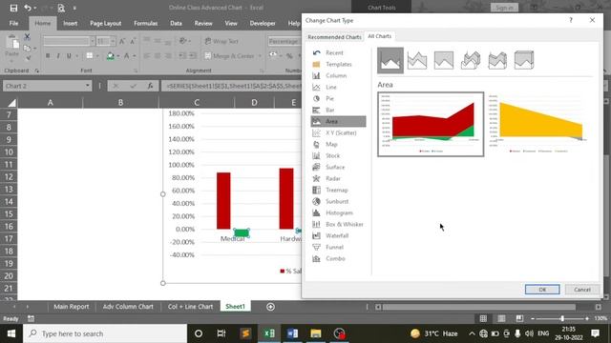Open Merge & Center dropdown arrow

(x=260, y=56)
